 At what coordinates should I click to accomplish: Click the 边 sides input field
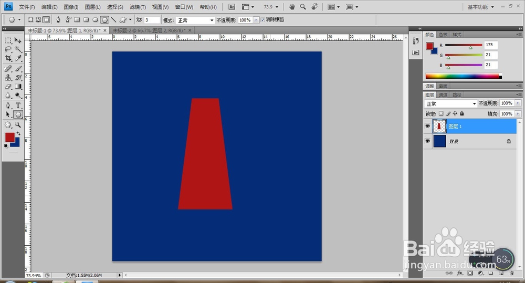click(152, 20)
